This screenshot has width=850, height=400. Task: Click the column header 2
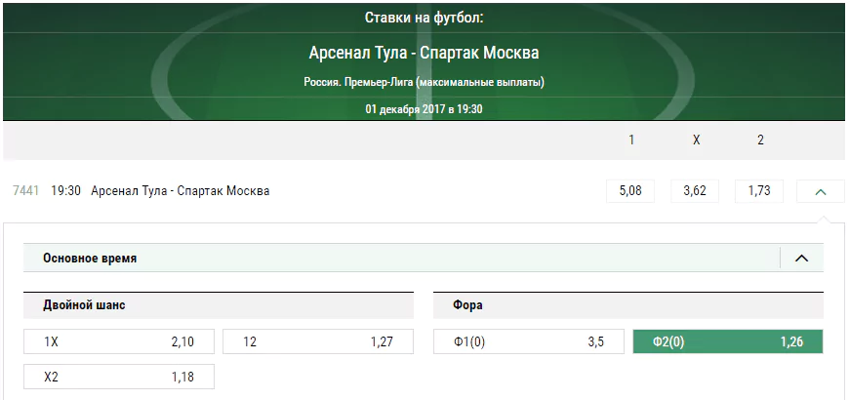point(760,140)
